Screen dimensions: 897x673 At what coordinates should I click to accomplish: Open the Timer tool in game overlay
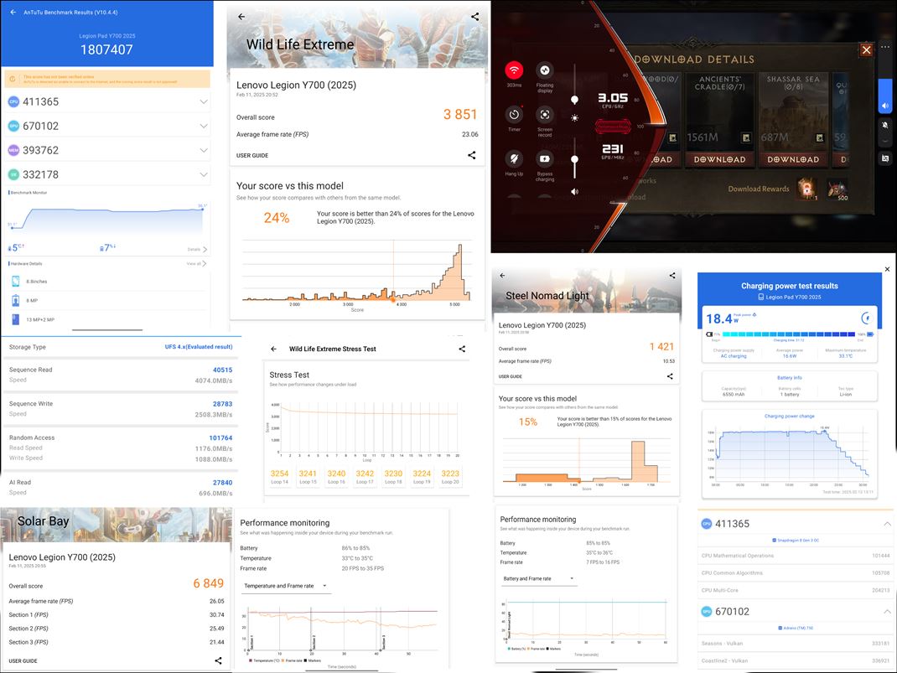coord(514,115)
